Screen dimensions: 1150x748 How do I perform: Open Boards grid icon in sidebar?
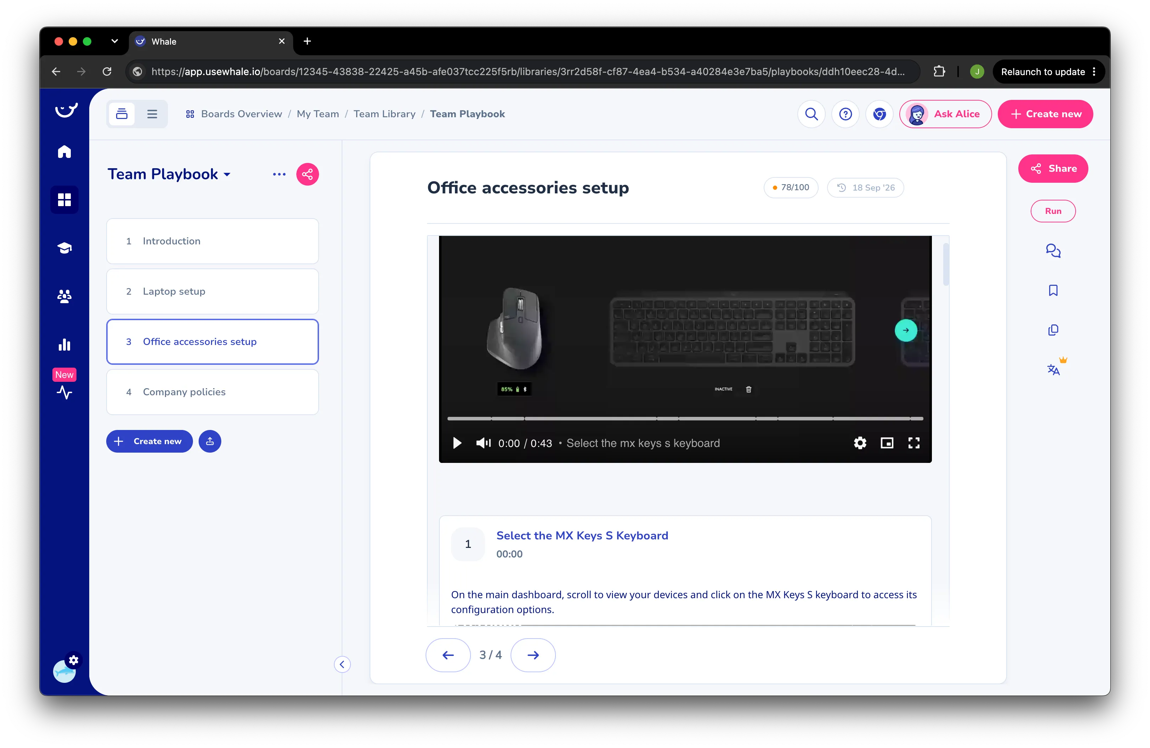pos(64,199)
